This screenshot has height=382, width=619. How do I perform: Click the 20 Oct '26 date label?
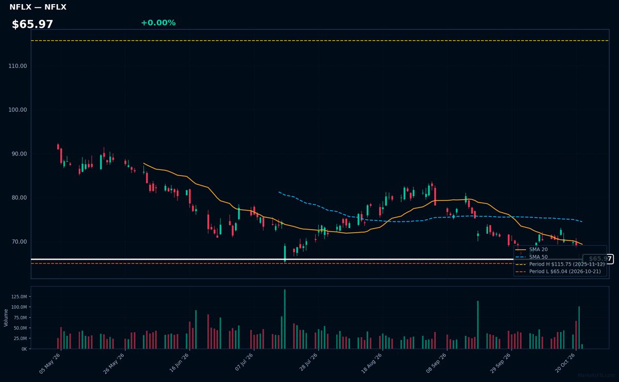point(564,363)
